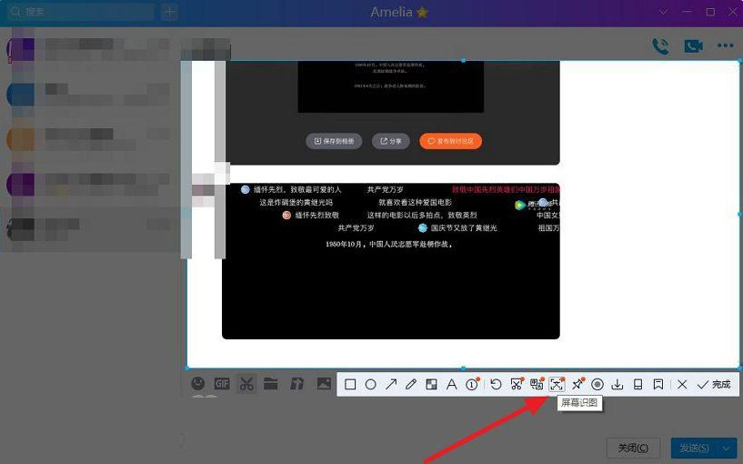Open the GIF picker in chat toolbar
Image resolution: width=743 pixels, height=464 pixels.
222,384
